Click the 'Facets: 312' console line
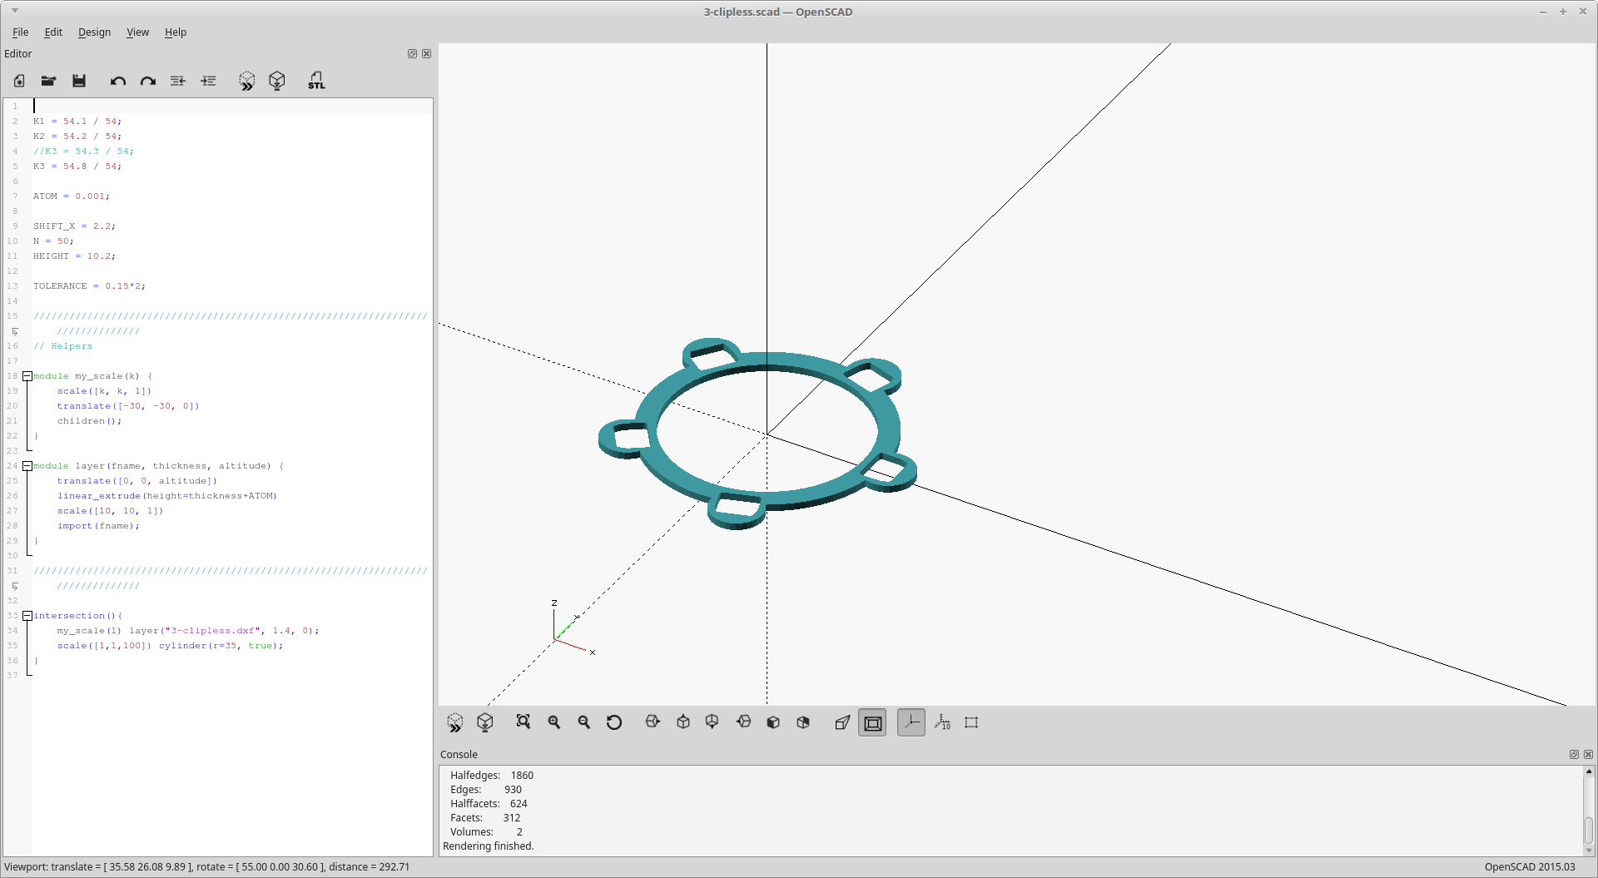 (486, 818)
